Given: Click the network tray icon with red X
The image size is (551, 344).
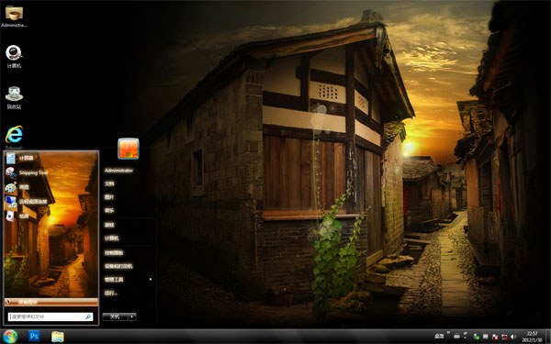Looking at the screenshot, I should [504, 337].
